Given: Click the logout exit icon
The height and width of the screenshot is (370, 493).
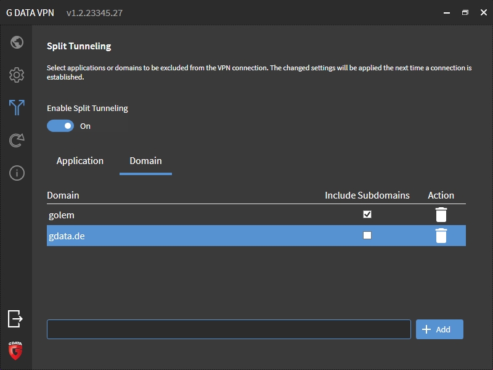Looking at the screenshot, I should [15, 319].
